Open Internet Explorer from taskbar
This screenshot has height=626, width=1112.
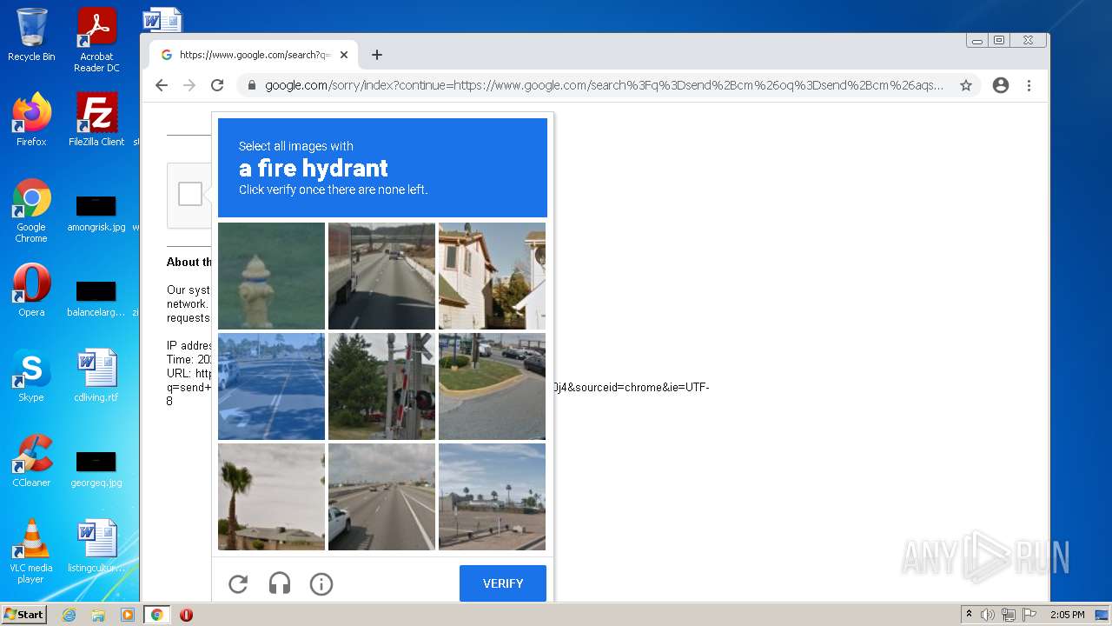[69, 615]
